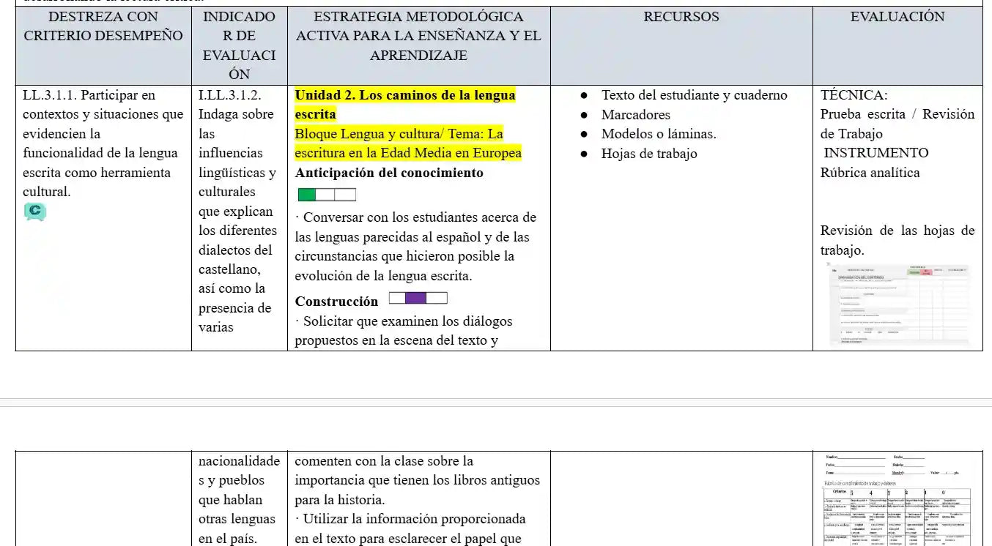
Task: Click the green progress bar under Anticipación
Action: (x=327, y=195)
